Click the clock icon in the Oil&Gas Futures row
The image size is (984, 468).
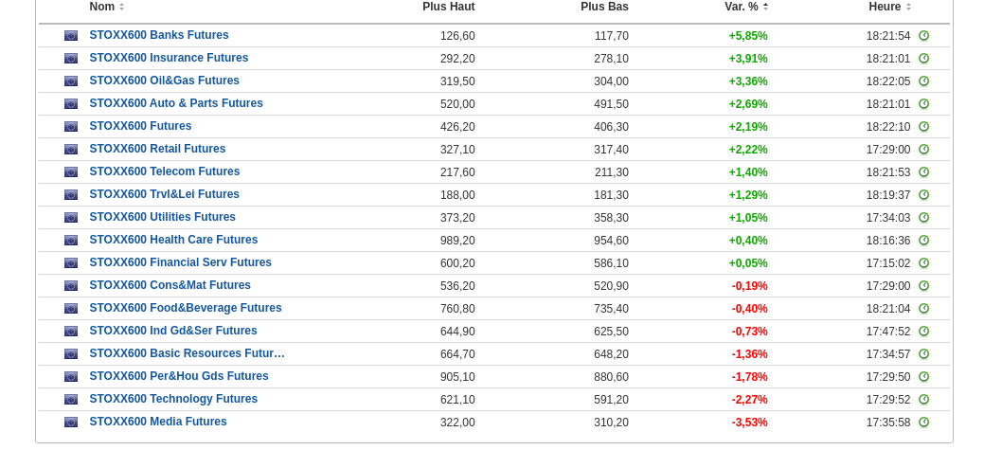coord(923,81)
